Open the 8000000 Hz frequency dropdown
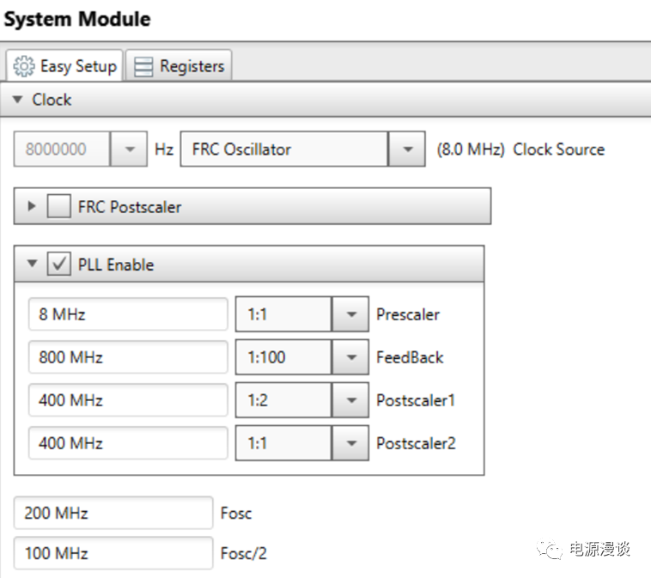651x578 pixels. (x=130, y=149)
